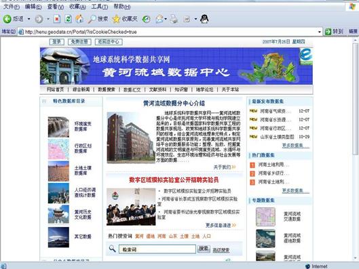Click the return to main center button
The height and width of the screenshot is (269, 359).
point(109,42)
